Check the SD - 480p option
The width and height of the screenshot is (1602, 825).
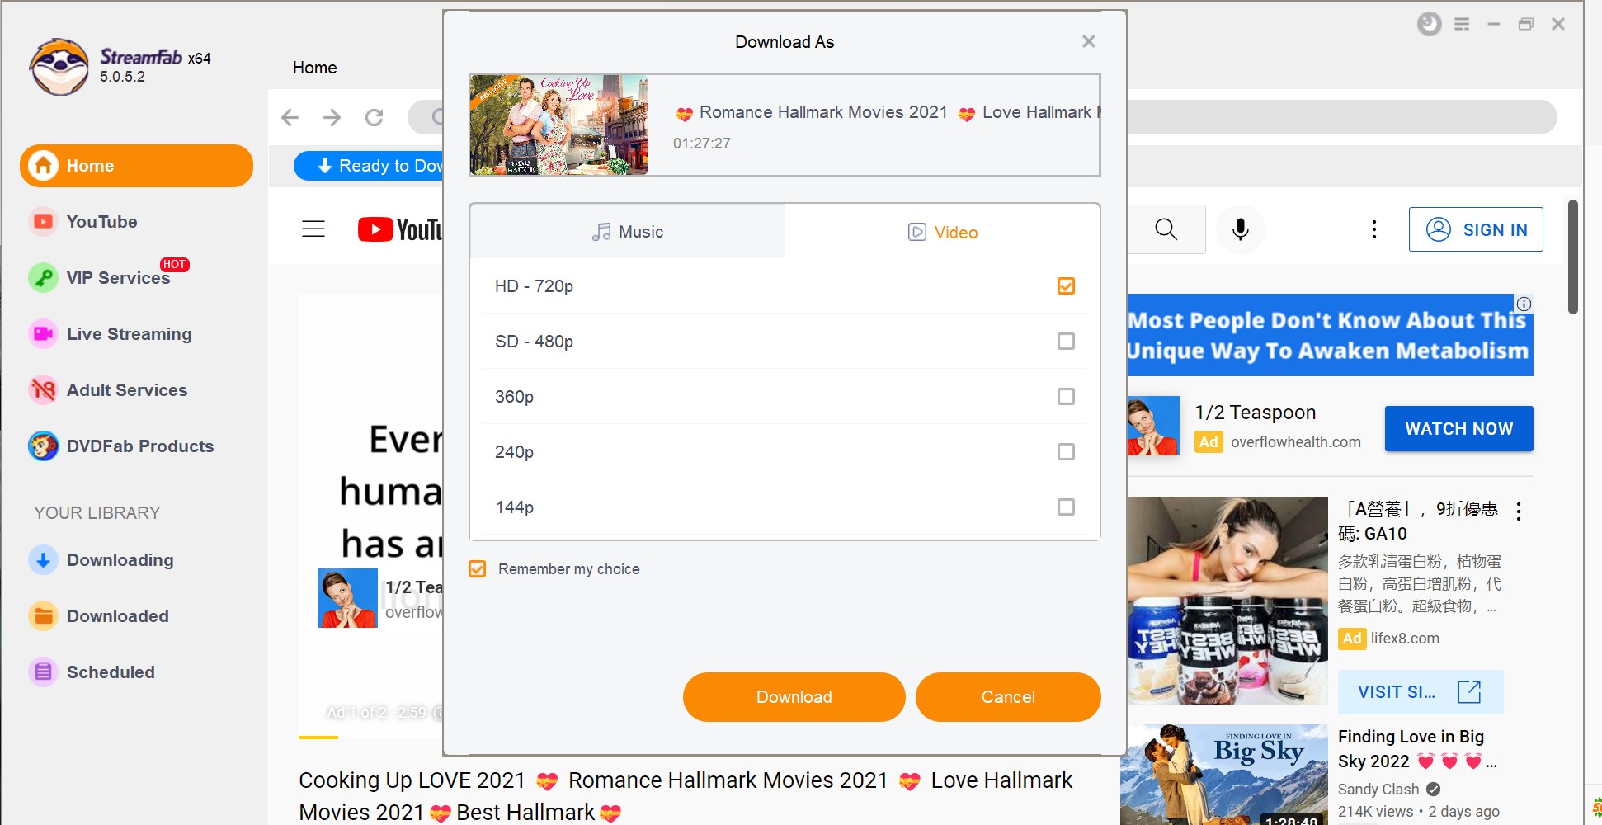1066,342
